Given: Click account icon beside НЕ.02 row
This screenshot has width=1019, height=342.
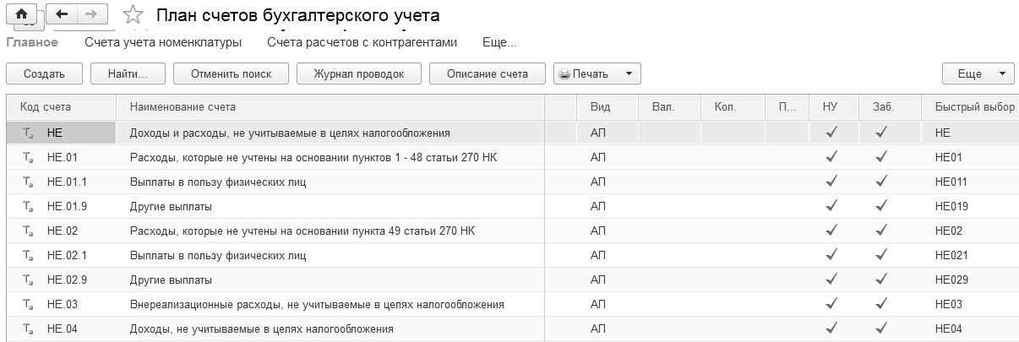Looking at the screenshot, I should pos(29,231).
